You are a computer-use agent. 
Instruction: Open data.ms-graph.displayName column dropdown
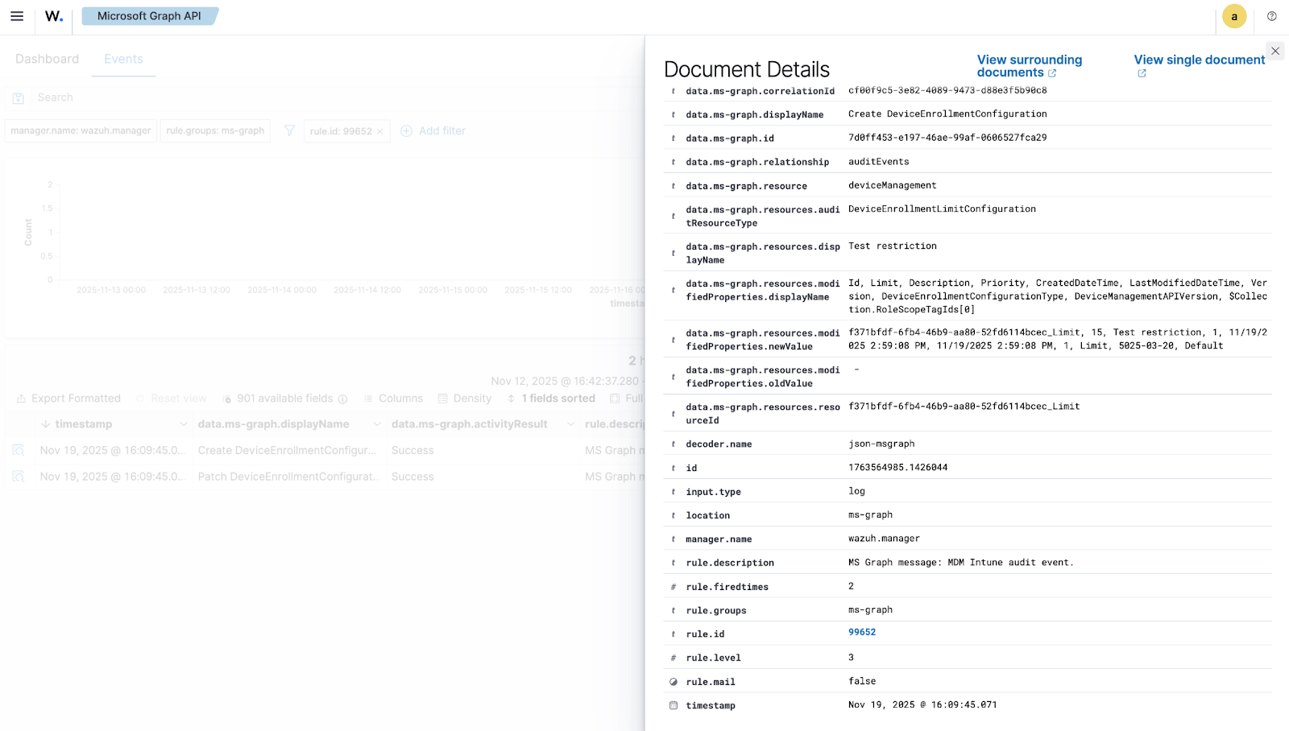(376, 424)
